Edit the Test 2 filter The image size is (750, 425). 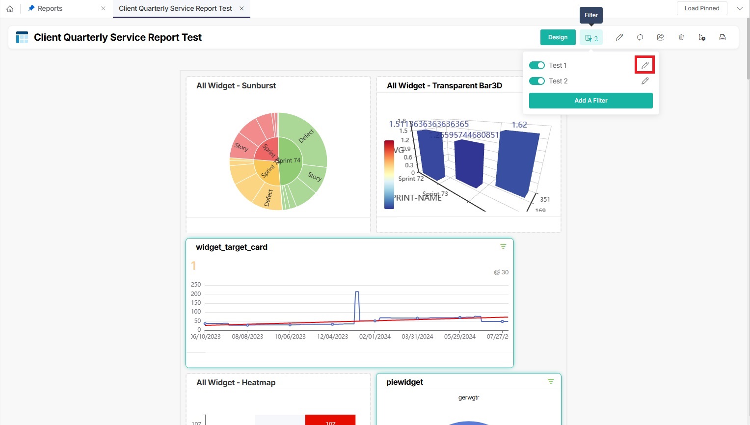point(645,81)
